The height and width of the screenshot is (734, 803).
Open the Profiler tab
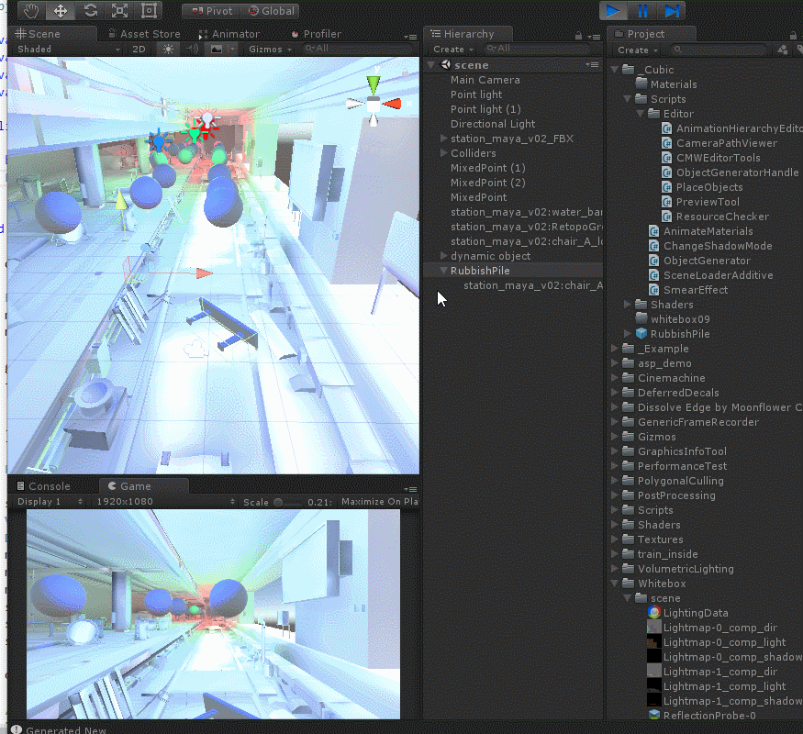(x=321, y=34)
